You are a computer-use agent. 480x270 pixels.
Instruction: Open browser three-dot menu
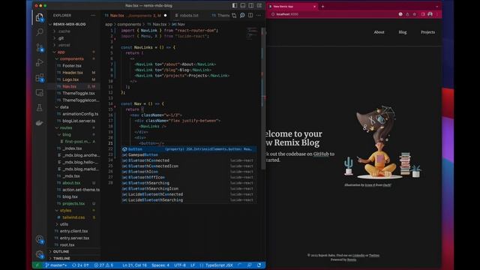coord(437,14)
